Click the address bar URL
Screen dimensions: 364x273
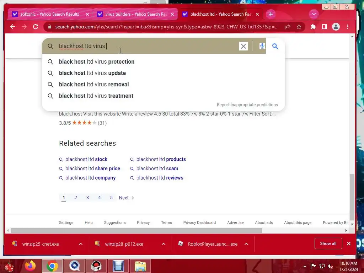[167, 27]
